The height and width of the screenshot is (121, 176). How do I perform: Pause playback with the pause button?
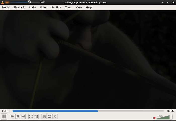point(4,116)
